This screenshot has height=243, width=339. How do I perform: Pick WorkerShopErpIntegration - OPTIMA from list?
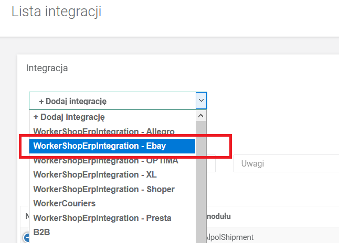[105, 160]
